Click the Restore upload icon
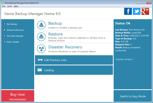153x103 pixels. [x=41, y=36]
